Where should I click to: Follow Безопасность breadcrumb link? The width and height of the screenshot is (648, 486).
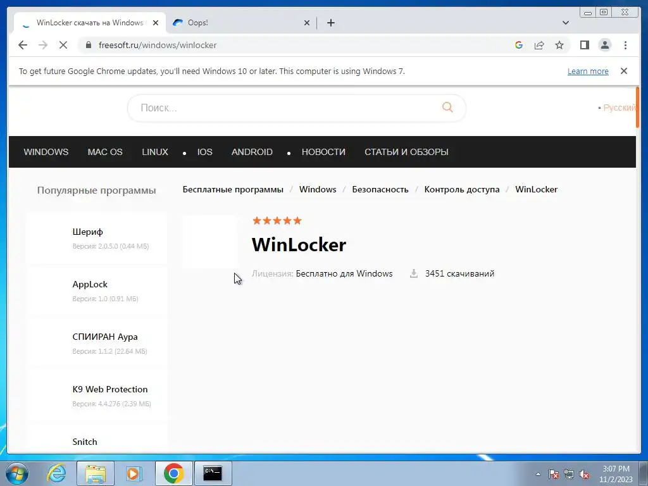pos(380,189)
